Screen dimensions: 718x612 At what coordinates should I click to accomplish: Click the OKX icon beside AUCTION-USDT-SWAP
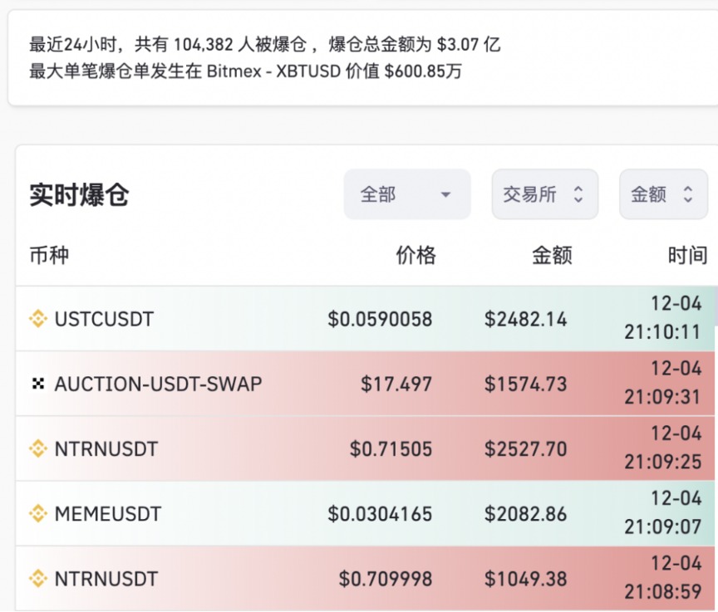pyautogui.click(x=37, y=384)
